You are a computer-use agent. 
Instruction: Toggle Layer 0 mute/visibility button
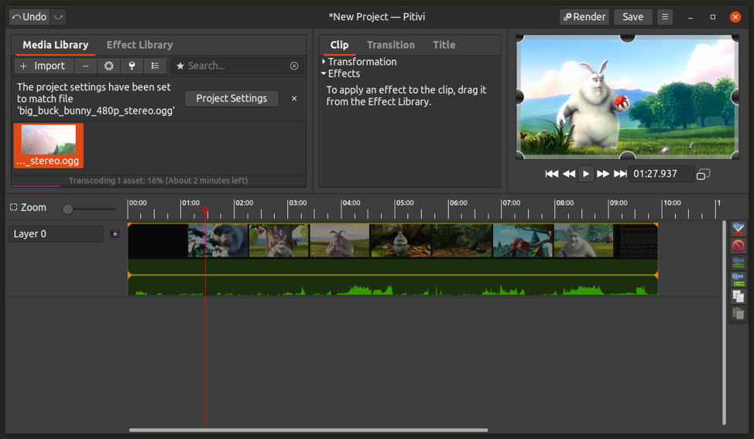(115, 234)
